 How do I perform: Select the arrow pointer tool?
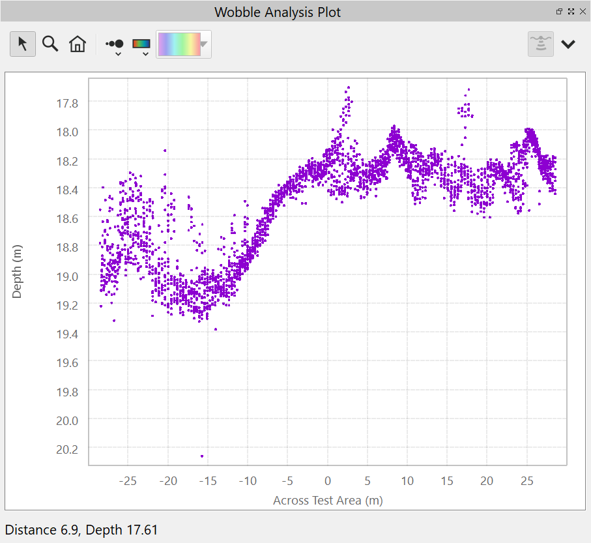tap(23, 44)
